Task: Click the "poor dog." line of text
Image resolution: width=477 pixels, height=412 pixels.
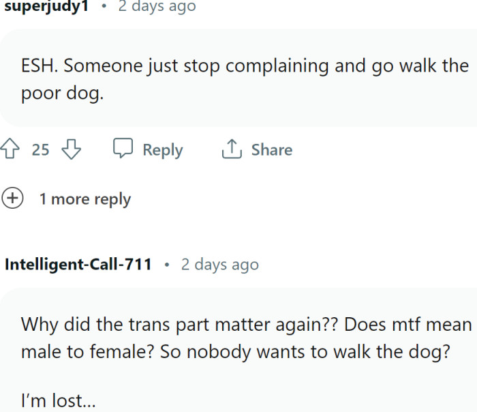Action: (x=62, y=93)
